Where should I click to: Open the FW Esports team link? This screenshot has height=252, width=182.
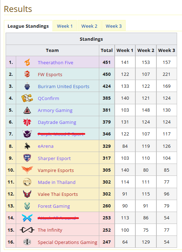click(x=50, y=74)
